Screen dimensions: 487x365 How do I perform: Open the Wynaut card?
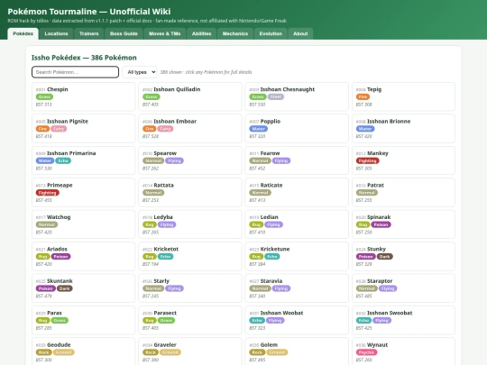403,351
